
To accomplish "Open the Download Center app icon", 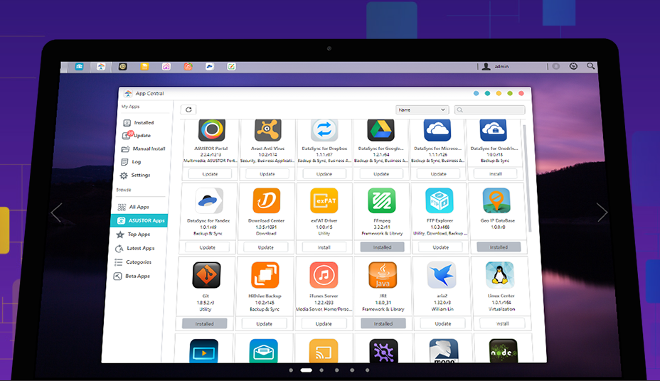I will [x=267, y=200].
